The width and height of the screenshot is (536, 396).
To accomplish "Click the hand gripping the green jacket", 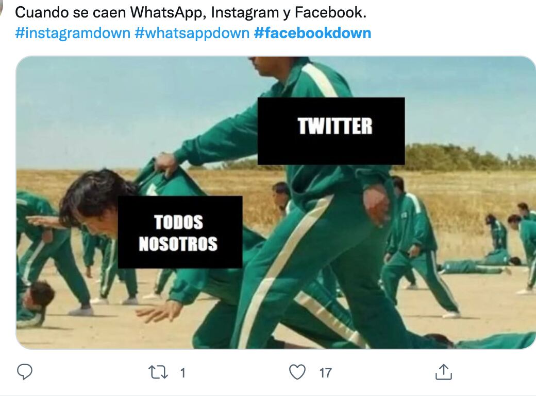I will 166,165.
